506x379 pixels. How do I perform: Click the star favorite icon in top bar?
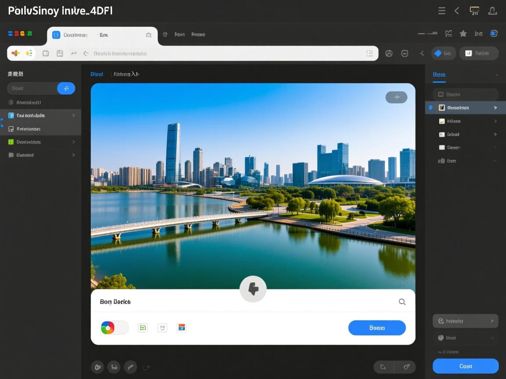tap(463, 34)
